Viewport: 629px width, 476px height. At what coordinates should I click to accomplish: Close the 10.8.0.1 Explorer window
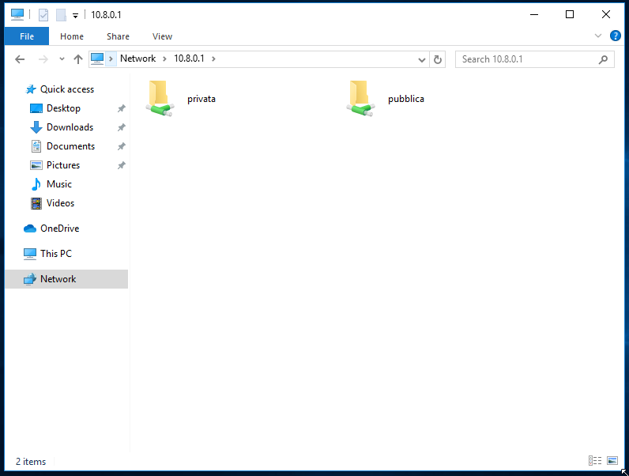coord(606,14)
